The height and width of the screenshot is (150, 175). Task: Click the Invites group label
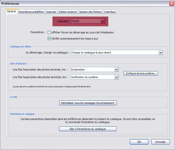(x=14, y=97)
